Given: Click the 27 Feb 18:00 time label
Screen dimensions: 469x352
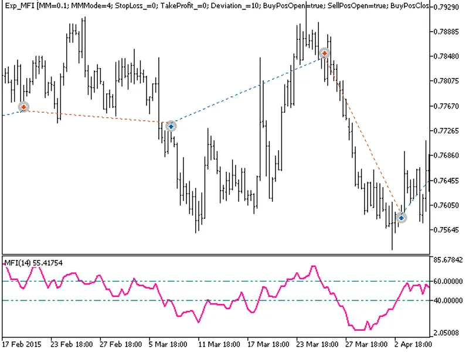Looking at the screenshot, I should [x=121, y=344].
